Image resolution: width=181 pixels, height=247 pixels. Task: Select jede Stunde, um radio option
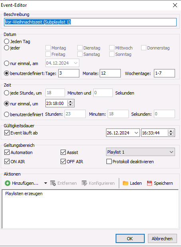pos(6,93)
